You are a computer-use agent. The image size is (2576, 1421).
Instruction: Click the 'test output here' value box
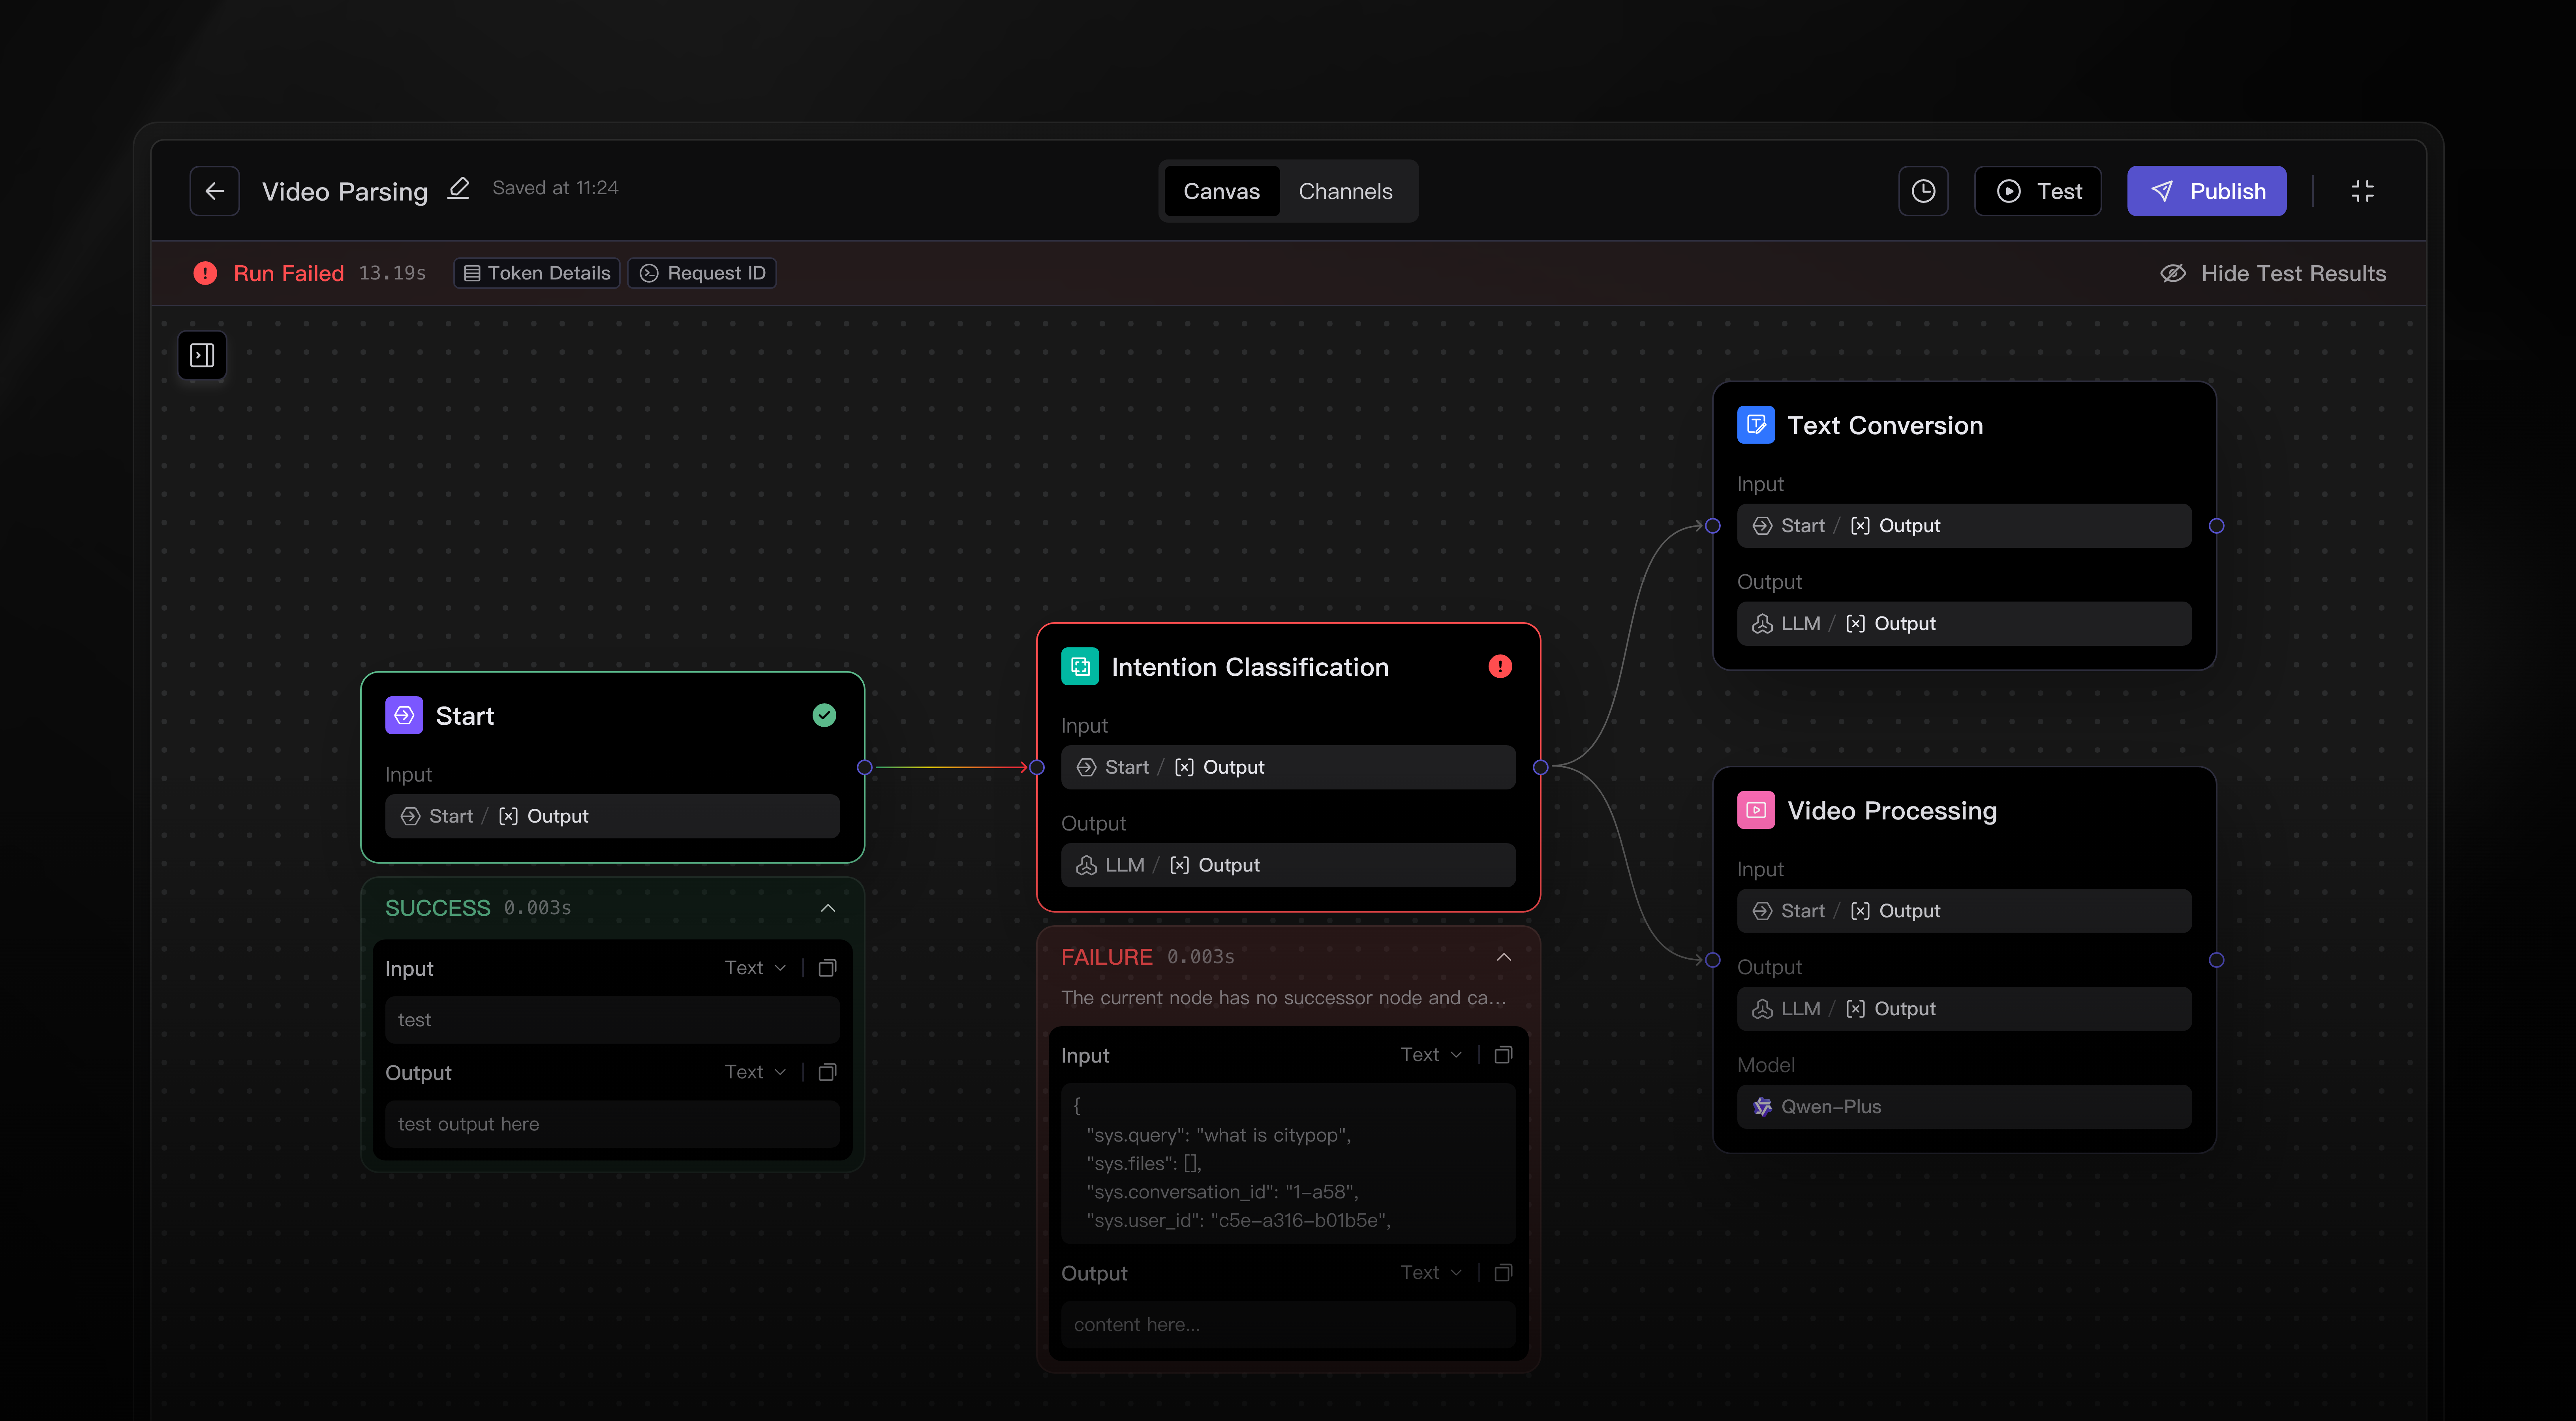(612, 1124)
